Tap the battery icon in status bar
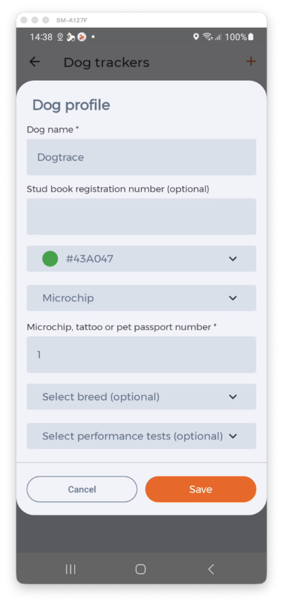Screen dimensions: 283x604 (251, 37)
